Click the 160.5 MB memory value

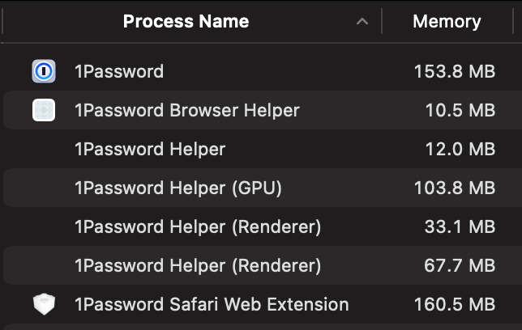(x=455, y=304)
